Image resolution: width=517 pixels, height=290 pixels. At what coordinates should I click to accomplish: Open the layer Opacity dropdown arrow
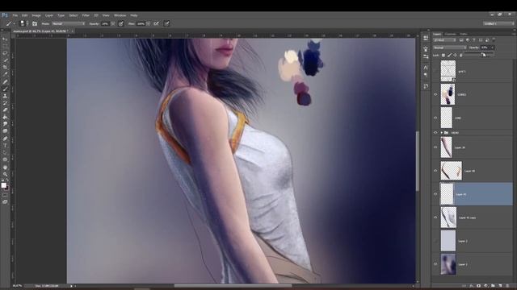(x=492, y=48)
